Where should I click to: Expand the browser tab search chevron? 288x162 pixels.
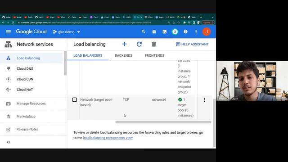pos(212,17)
